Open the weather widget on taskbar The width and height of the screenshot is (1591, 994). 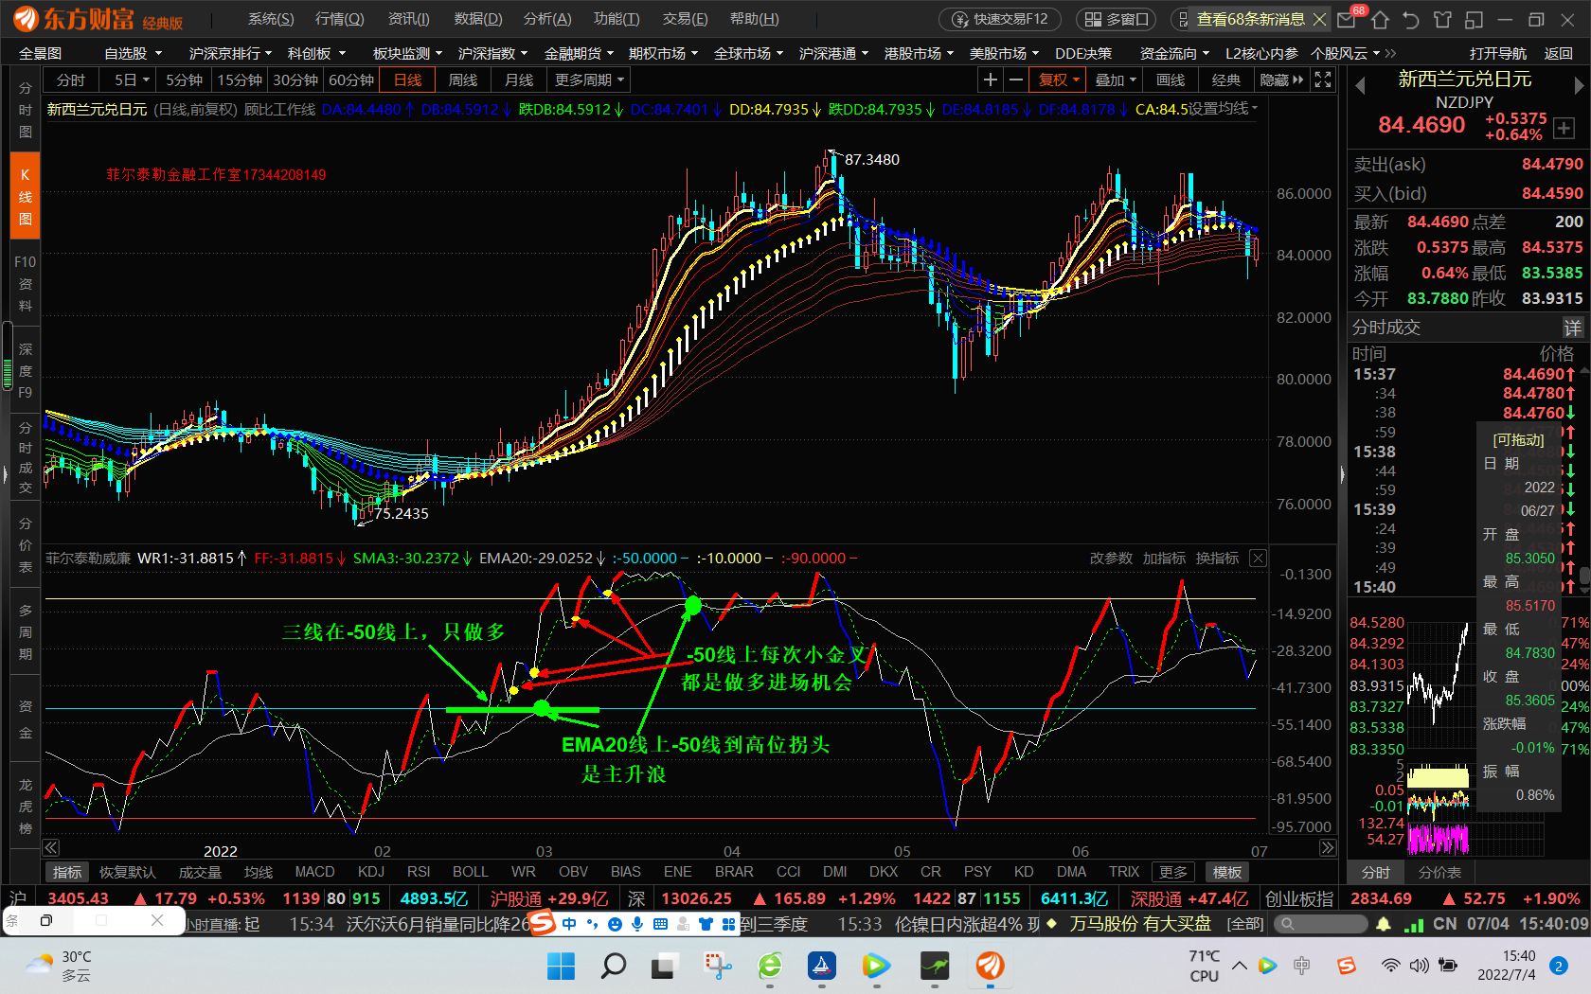59,967
